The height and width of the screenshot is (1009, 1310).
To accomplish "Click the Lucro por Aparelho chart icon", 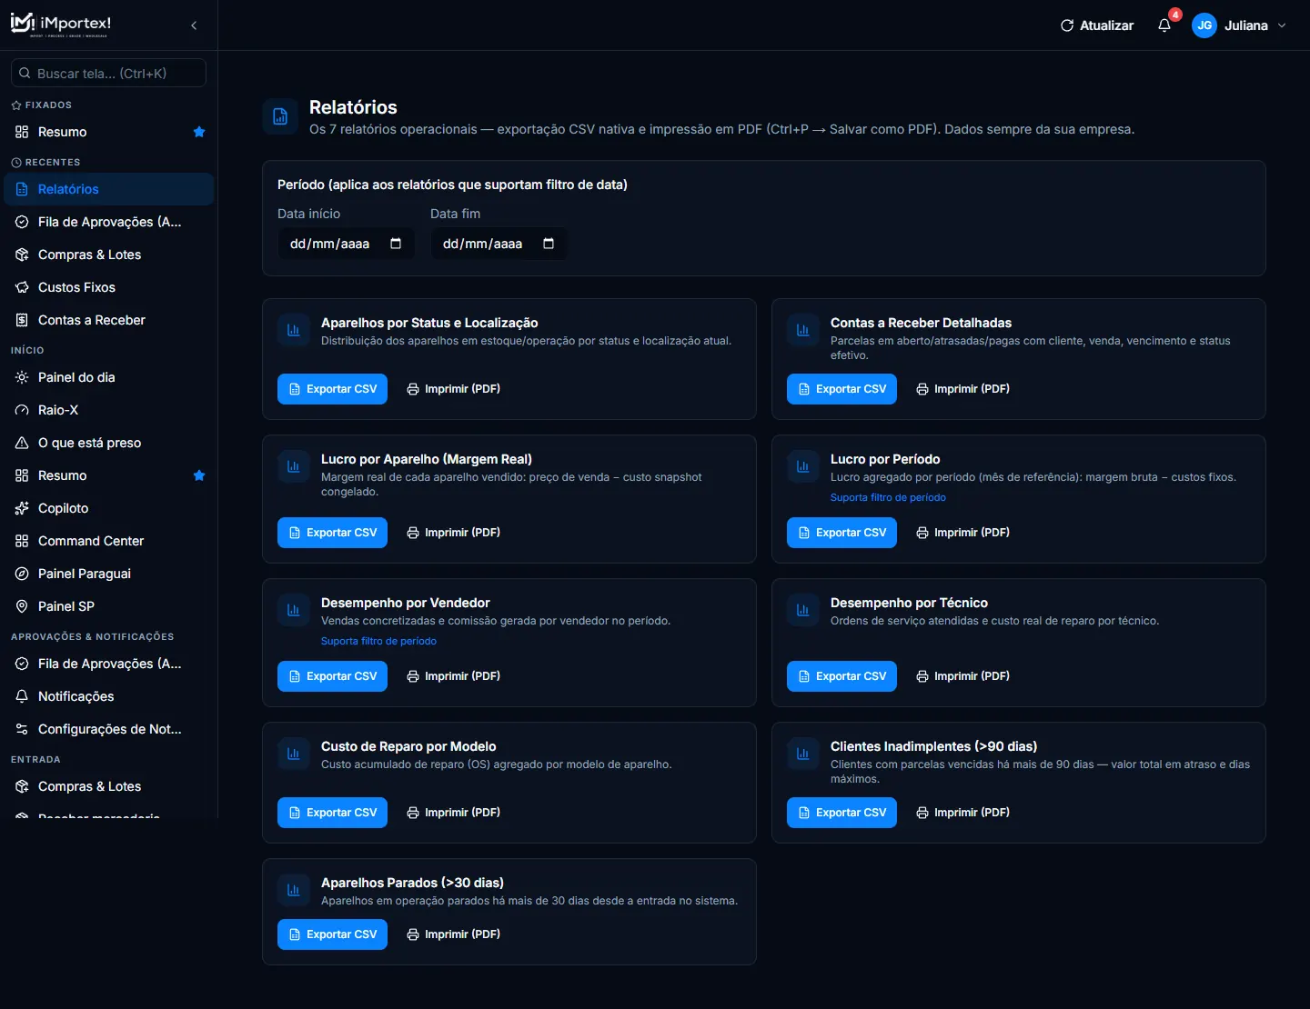I will [294, 466].
